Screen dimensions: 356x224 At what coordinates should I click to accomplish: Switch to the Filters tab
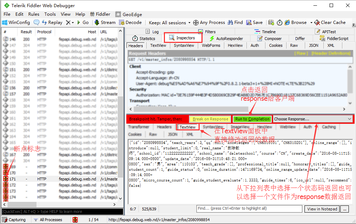[207, 32]
